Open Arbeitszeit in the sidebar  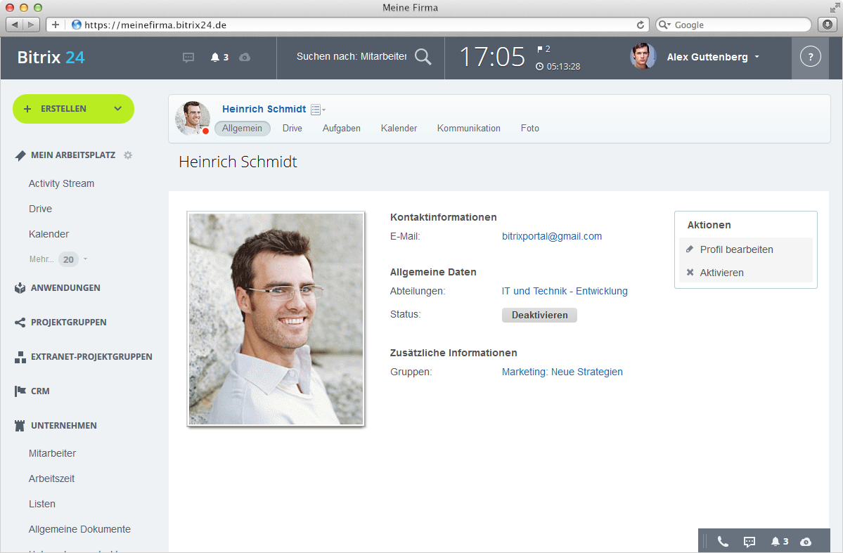point(51,479)
